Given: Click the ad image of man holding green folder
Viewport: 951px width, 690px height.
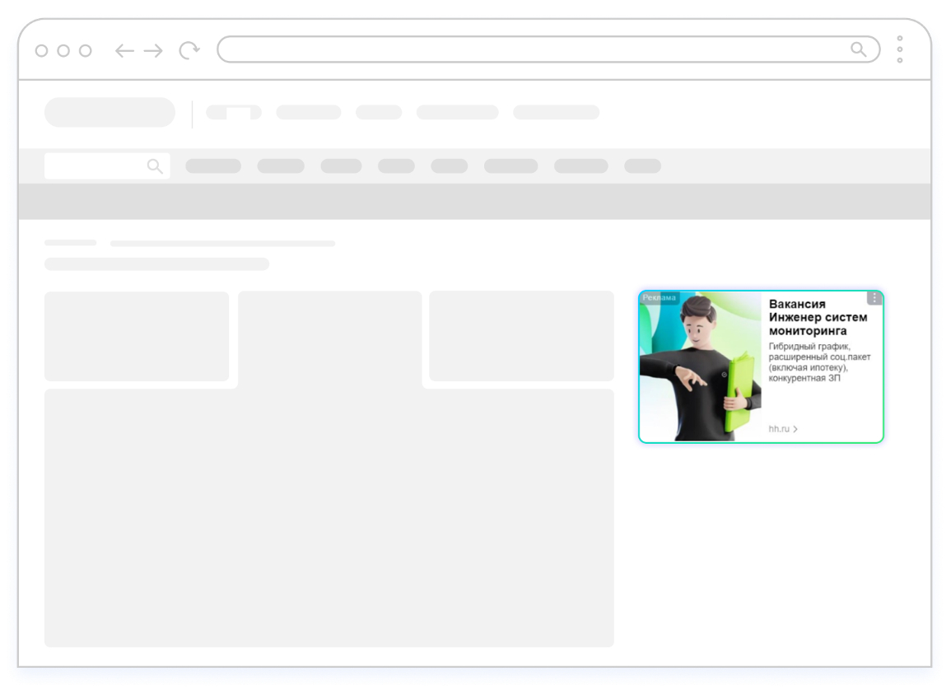Looking at the screenshot, I should click(701, 367).
